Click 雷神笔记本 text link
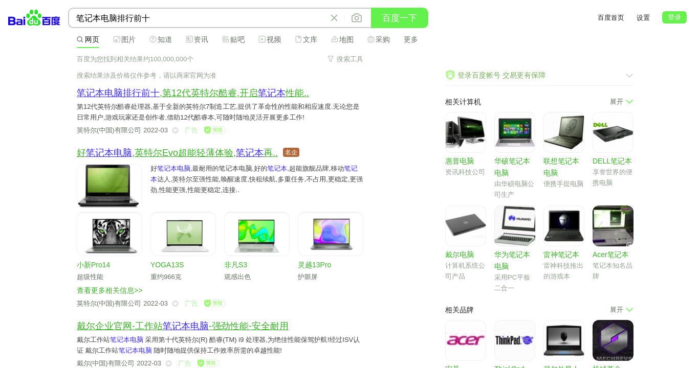This screenshot has width=699, height=368. point(561,255)
